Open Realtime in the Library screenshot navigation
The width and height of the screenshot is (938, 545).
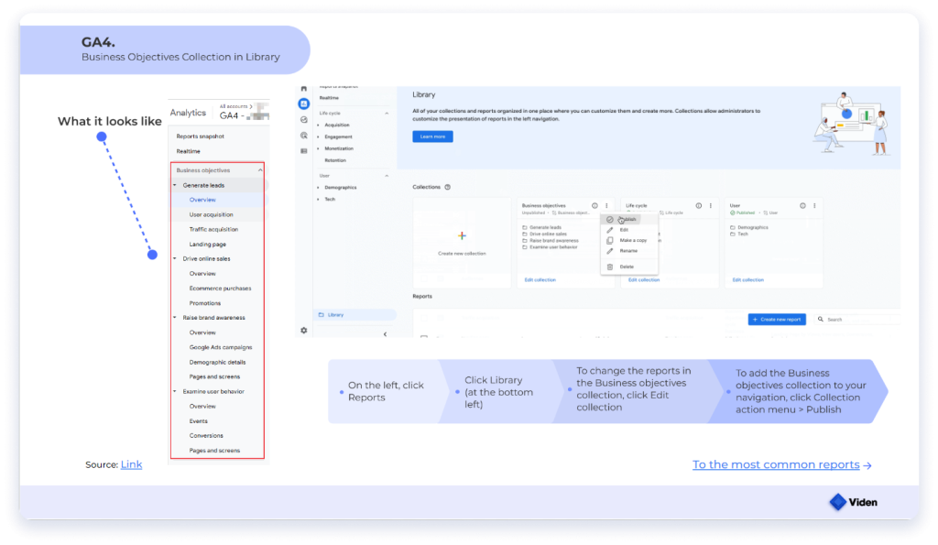pyautogui.click(x=329, y=98)
